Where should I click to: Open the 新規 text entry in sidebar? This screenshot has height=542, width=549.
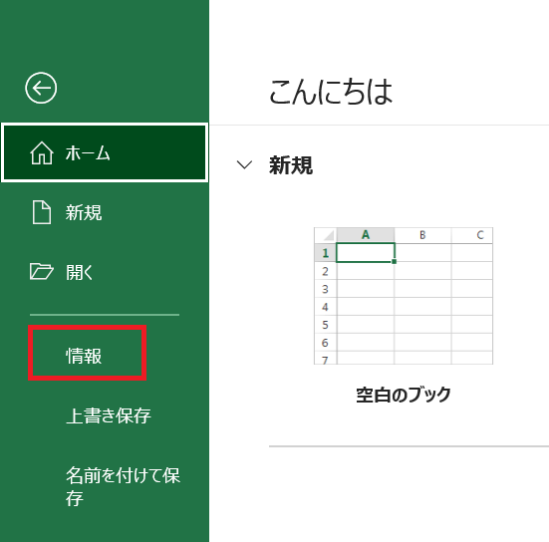(x=84, y=212)
